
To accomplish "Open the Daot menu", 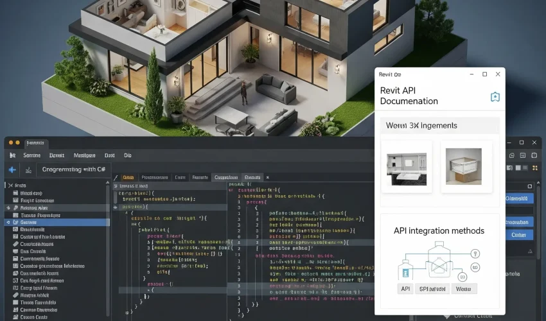I will point(109,155).
